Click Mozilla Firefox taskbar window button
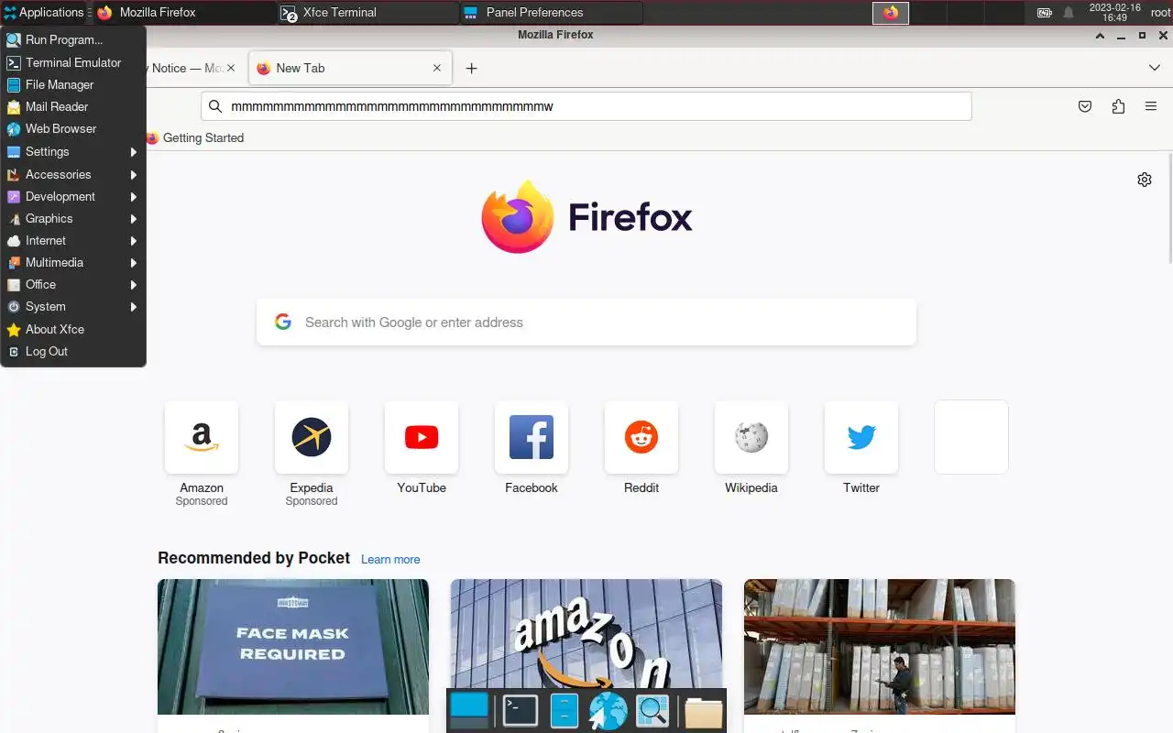 tap(184, 13)
